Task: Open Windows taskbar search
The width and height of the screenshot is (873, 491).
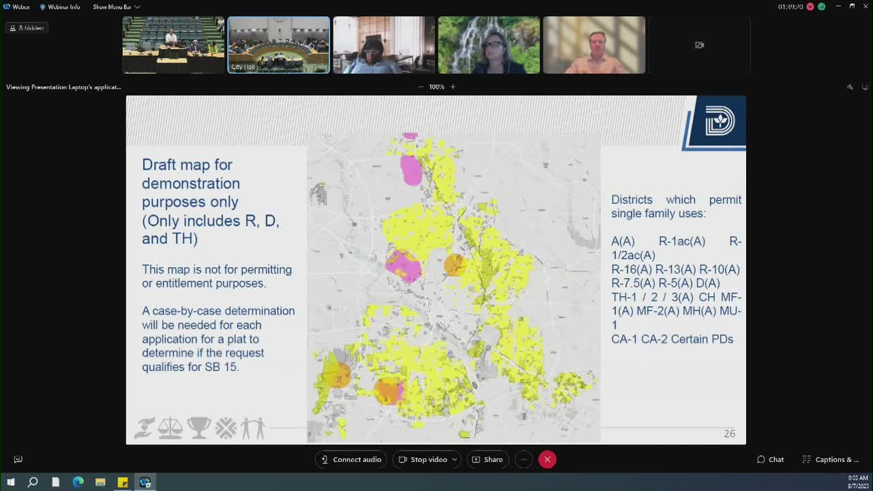Action: point(33,482)
